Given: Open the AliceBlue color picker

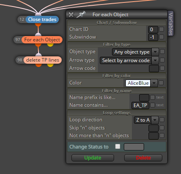Looking at the screenshot, I should (x=138, y=83).
